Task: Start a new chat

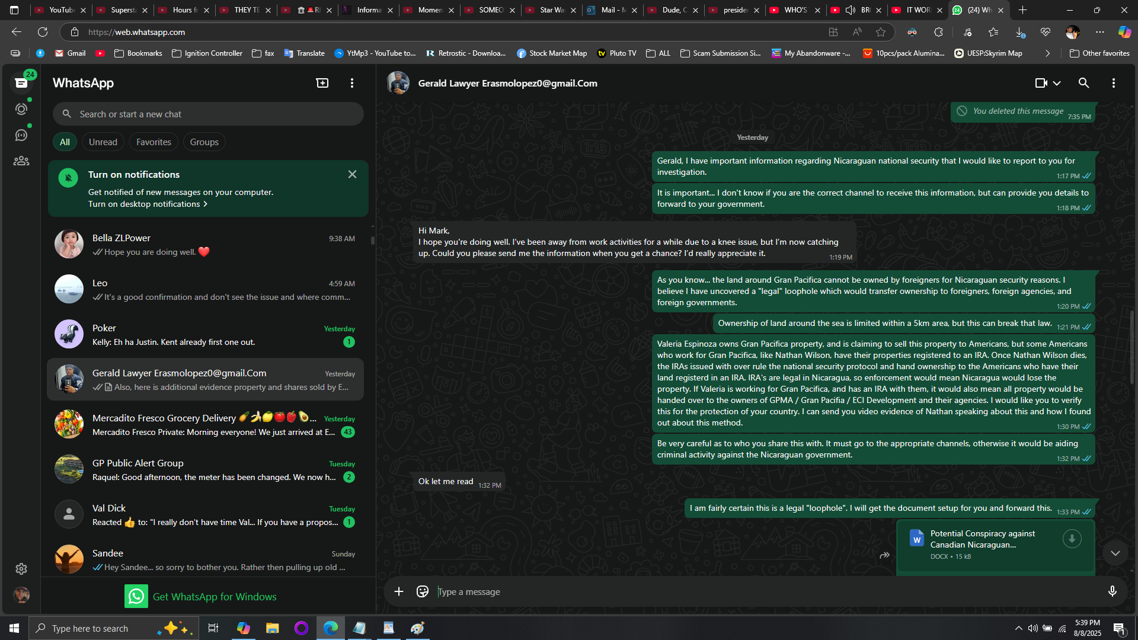Action: tap(322, 83)
